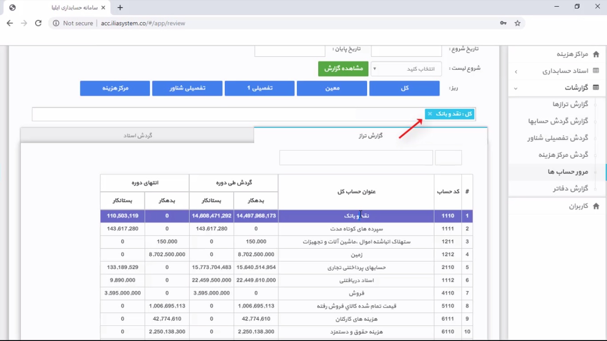607x341 pixels.
Task: Remove the کل : نقد و بانک filter chip
Action: click(429, 114)
